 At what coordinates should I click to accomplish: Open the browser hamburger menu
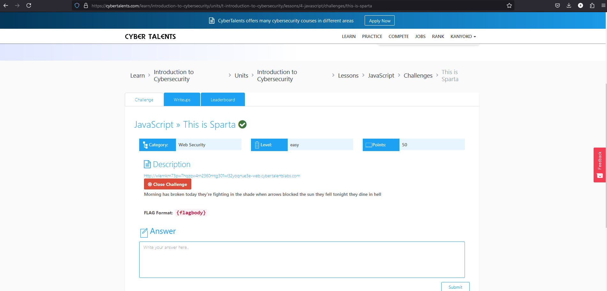tap(603, 5)
